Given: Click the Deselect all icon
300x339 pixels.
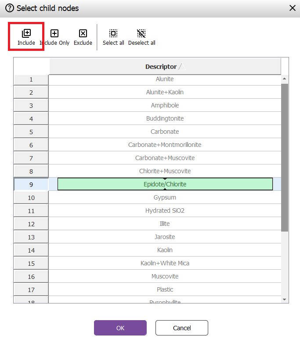Looking at the screenshot, I should [x=141, y=33].
